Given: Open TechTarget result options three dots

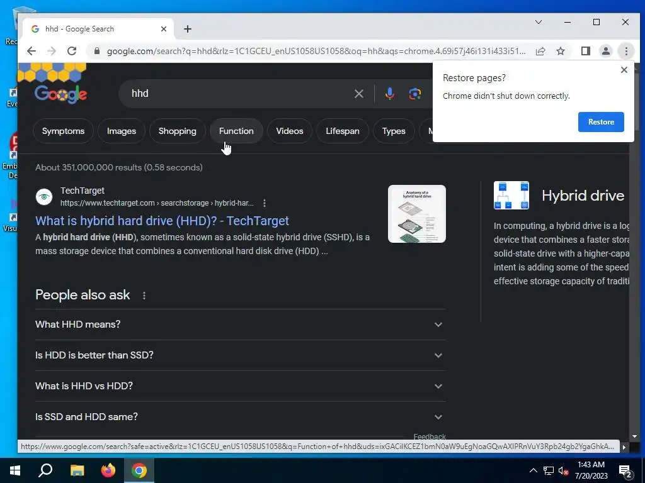Looking at the screenshot, I should [x=265, y=203].
